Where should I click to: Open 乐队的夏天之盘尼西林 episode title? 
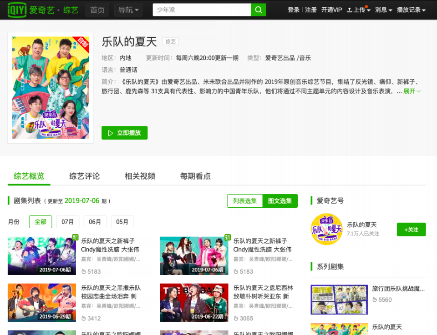point(263,292)
